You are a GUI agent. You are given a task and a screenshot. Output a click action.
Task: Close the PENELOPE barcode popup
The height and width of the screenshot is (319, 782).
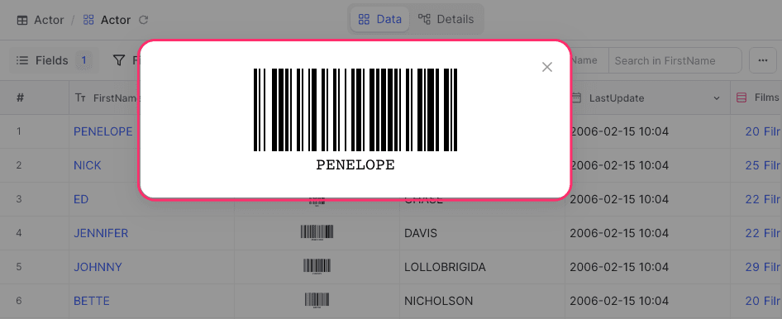pos(547,67)
